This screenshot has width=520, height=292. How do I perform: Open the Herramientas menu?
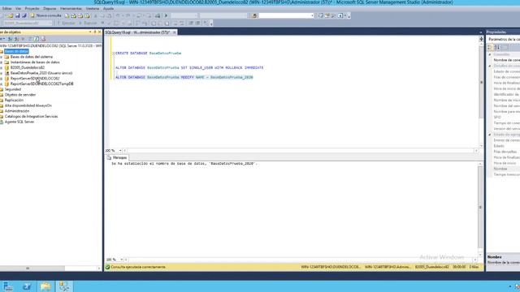(x=71, y=9)
